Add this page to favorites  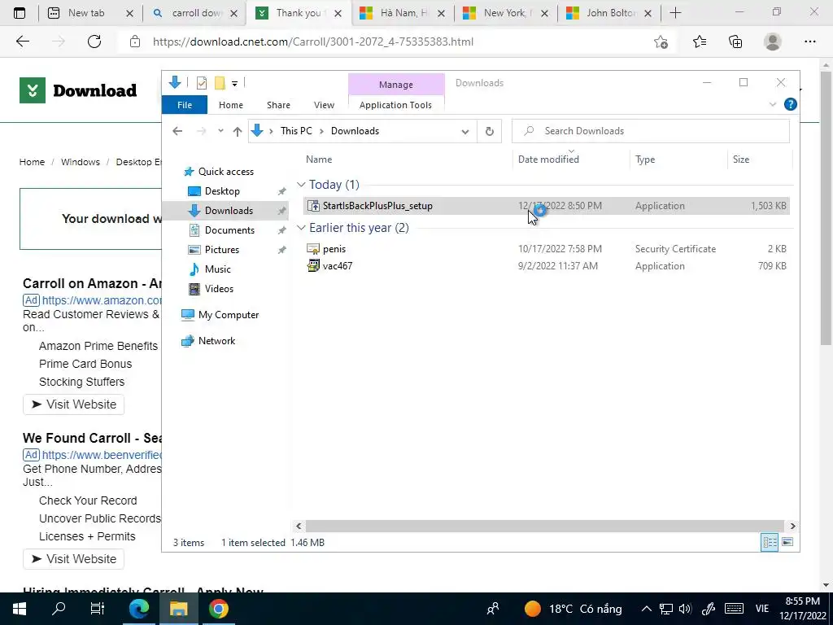point(661,42)
